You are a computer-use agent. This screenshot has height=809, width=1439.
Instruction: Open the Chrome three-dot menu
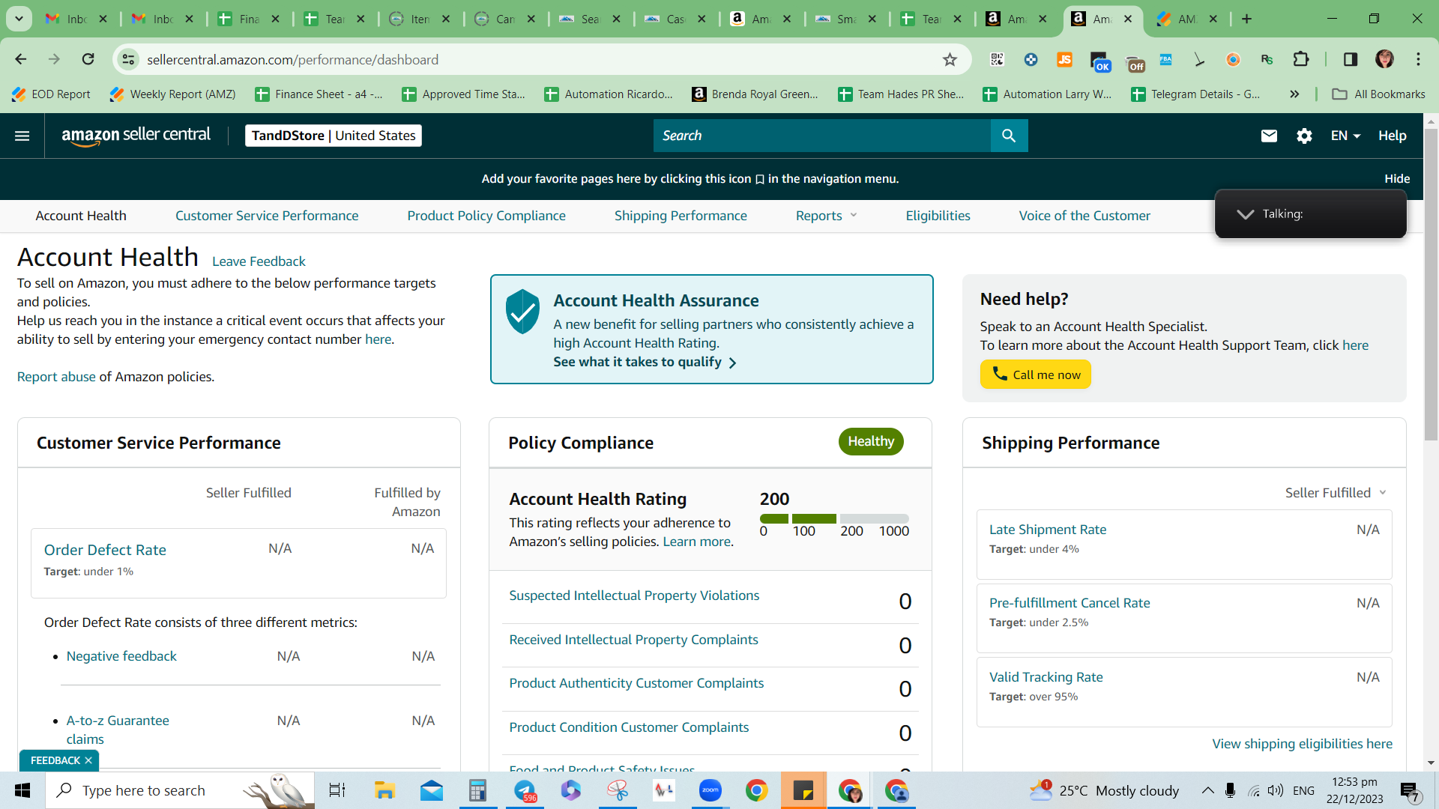tap(1418, 59)
